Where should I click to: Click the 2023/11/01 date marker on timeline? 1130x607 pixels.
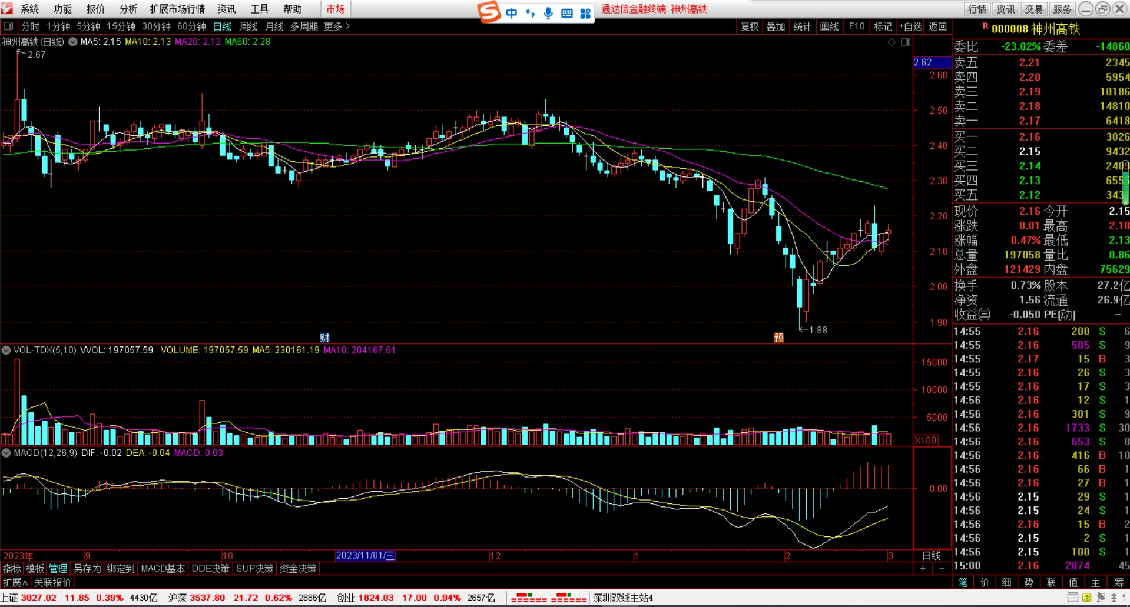tap(365, 555)
